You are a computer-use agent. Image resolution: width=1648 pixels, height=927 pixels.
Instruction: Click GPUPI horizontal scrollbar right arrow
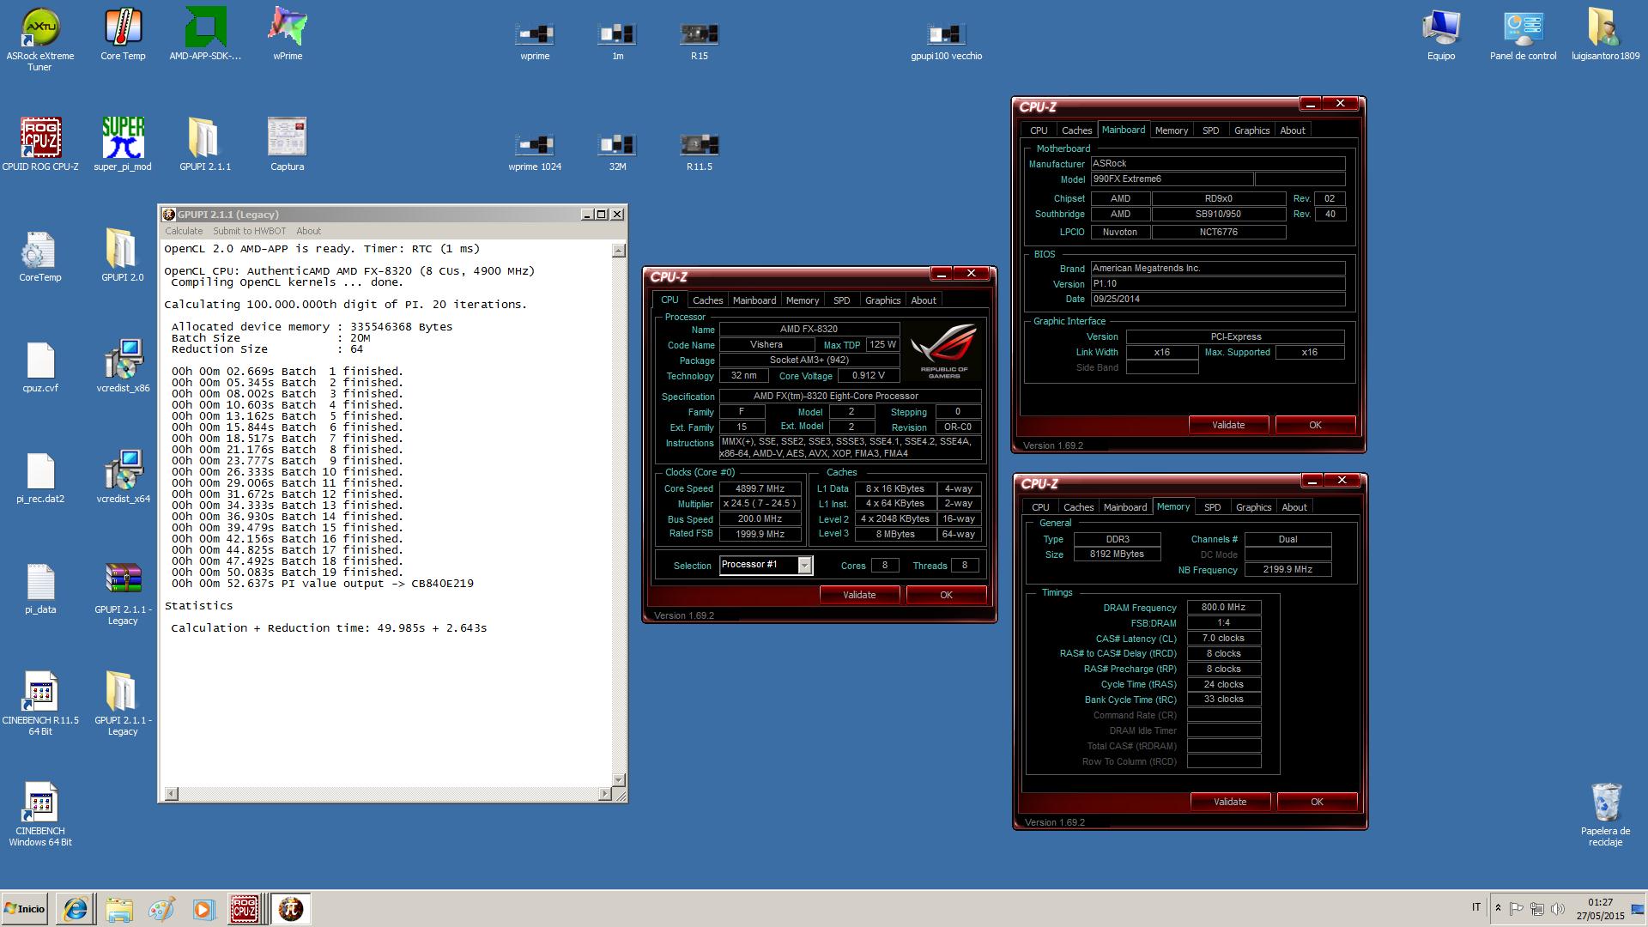point(604,794)
